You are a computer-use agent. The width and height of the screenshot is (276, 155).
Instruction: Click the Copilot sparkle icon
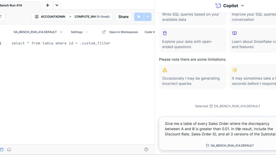tap(218, 6)
